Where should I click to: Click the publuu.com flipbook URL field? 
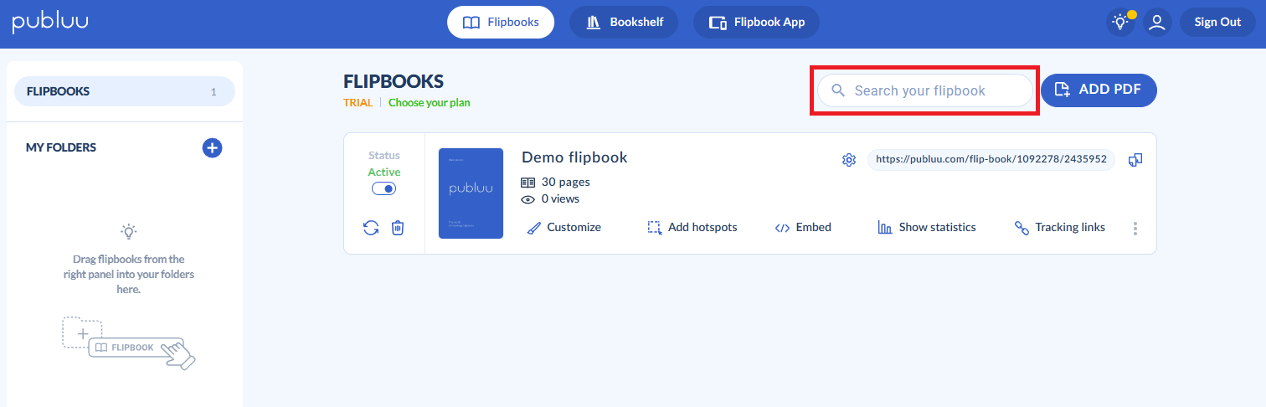[991, 159]
